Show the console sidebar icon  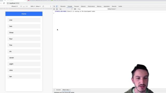(x=54, y=9)
